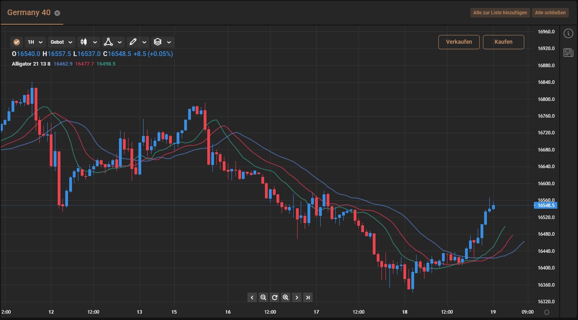Click the Alligator 21 13 8 indicator label
This screenshot has height=320, width=578.
(31, 64)
